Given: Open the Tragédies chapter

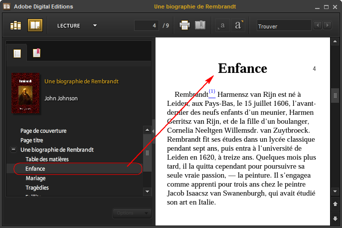Looking at the screenshot, I should (37, 188).
